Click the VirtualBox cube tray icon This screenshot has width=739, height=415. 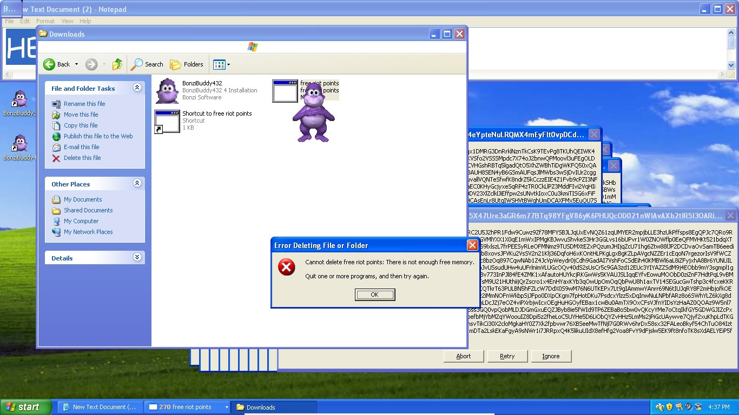(x=698, y=407)
